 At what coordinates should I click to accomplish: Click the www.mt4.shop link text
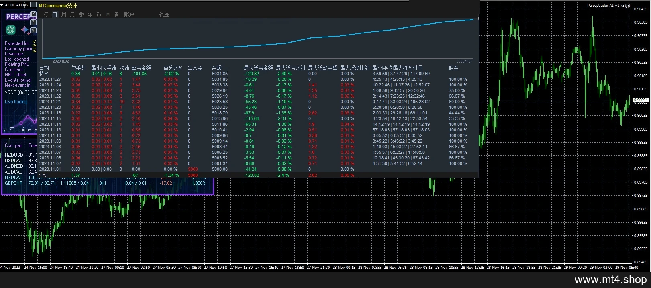[610, 280]
